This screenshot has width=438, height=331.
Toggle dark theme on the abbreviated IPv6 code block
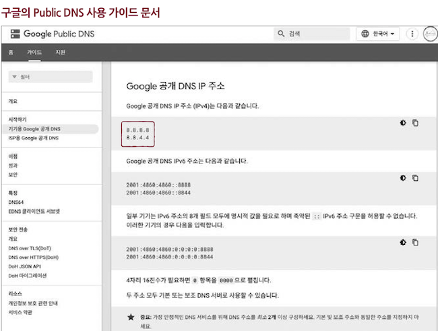[403, 178]
